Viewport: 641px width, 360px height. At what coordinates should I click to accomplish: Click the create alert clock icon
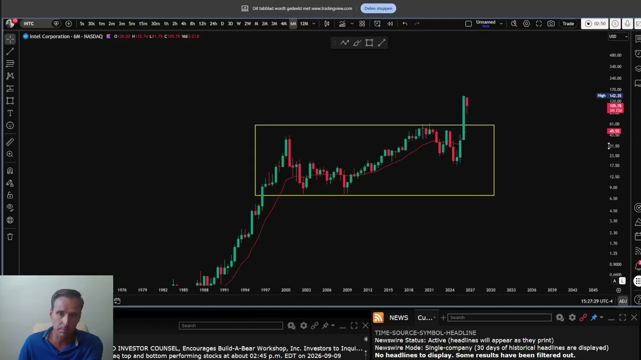(x=377, y=23)
